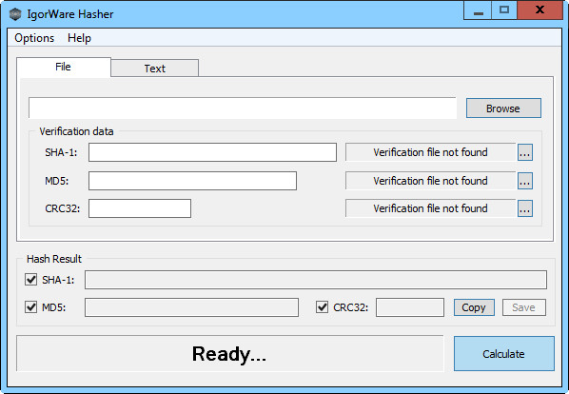Click into the MD5 verification data field

coord(193,181)
